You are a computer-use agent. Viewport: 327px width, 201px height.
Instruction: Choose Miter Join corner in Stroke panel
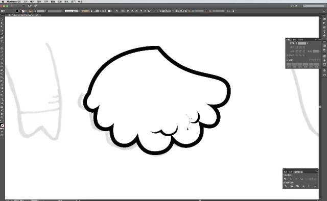[x=297, y=51]
